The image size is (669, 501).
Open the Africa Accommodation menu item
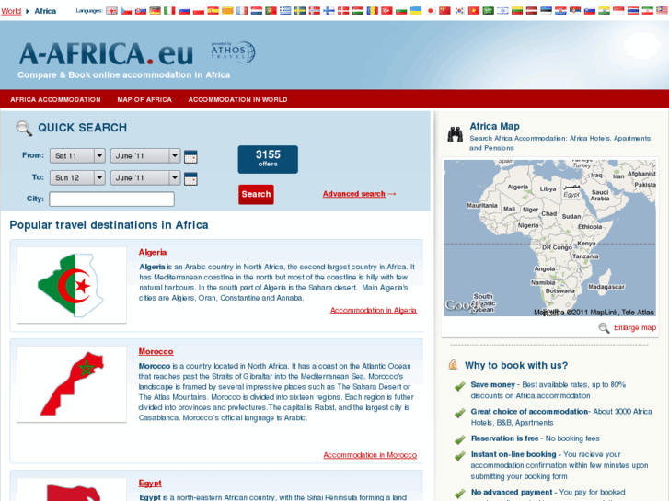coord(55,100)
